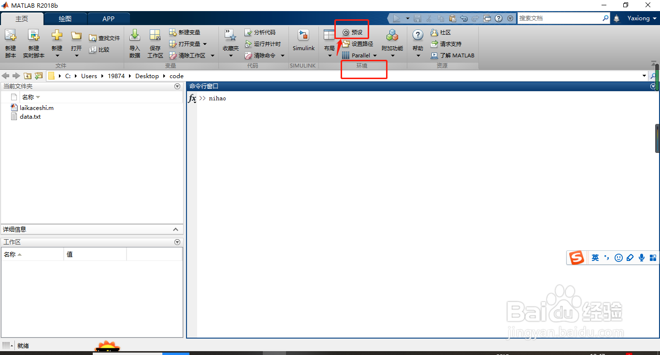Click the command prompt line with nihao
The height and width of the screenshot is (355, 660).
[213, 98]
